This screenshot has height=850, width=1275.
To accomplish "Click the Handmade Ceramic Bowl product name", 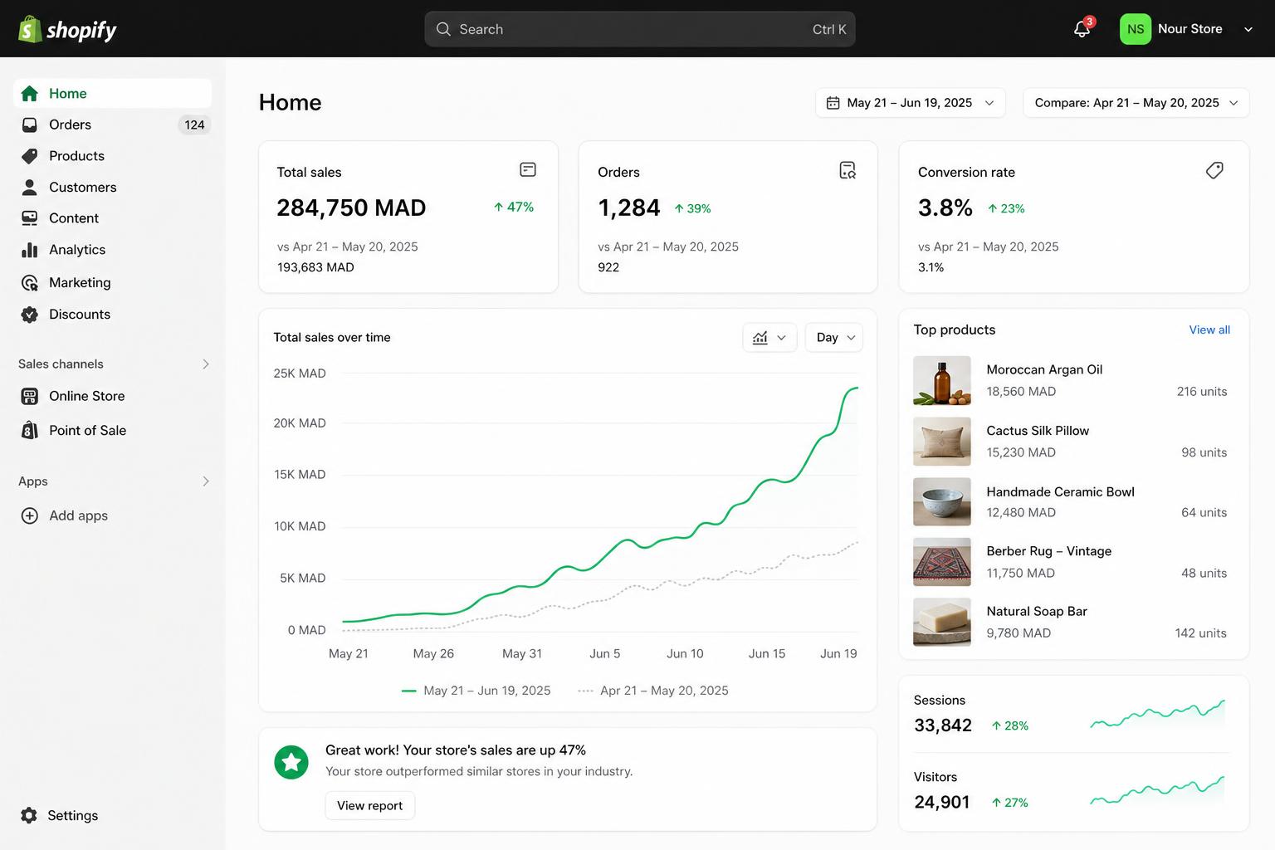I will point(1060,491).
